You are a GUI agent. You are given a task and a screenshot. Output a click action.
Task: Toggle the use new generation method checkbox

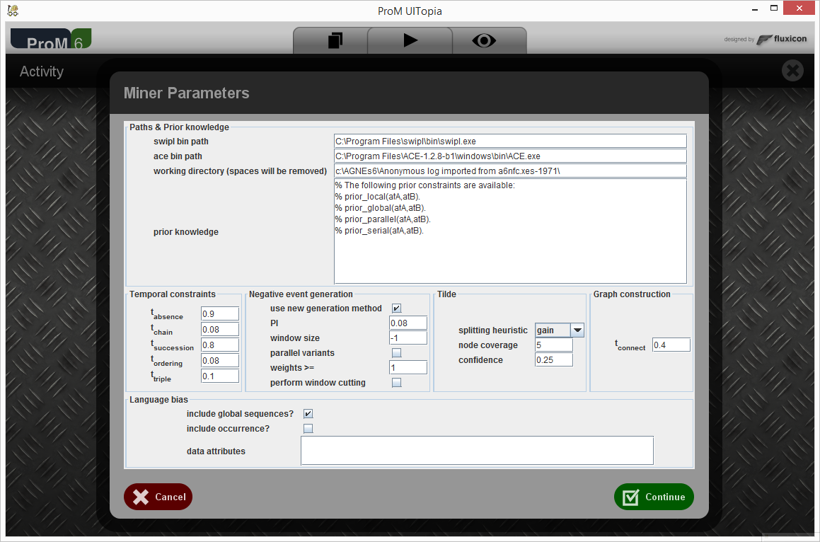[396, 308]
